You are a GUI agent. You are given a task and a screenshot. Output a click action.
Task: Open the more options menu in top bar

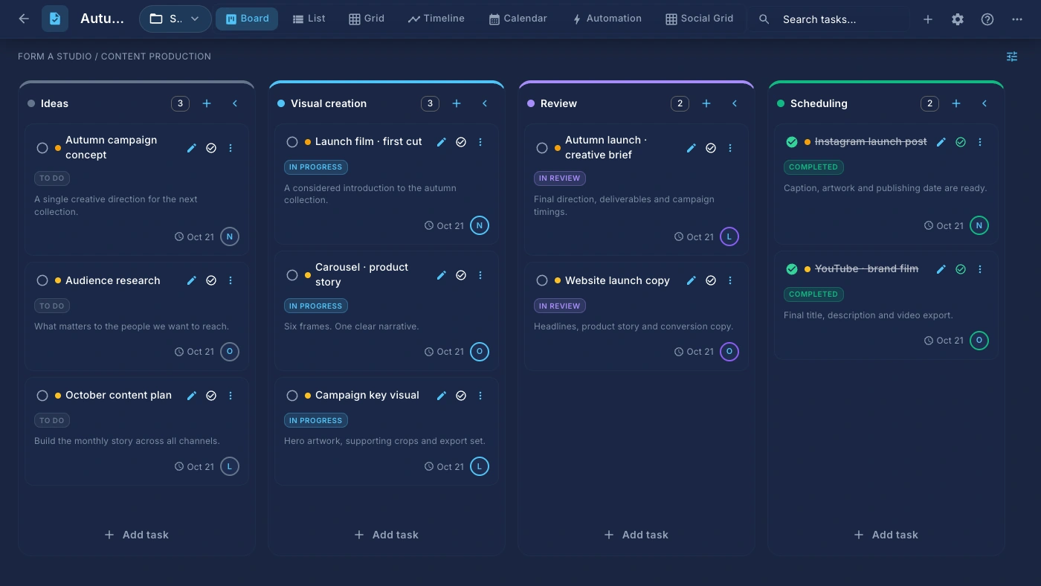point(1017,19)
